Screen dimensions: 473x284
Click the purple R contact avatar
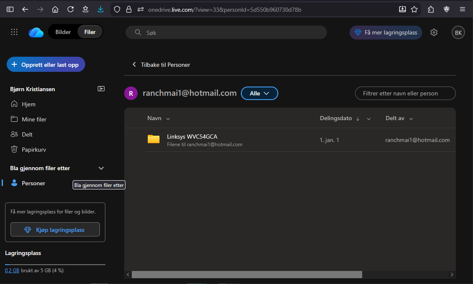tap(131, 93)
